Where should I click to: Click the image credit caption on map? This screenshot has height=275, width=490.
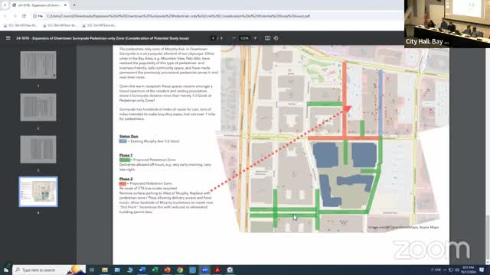point(403,228)
